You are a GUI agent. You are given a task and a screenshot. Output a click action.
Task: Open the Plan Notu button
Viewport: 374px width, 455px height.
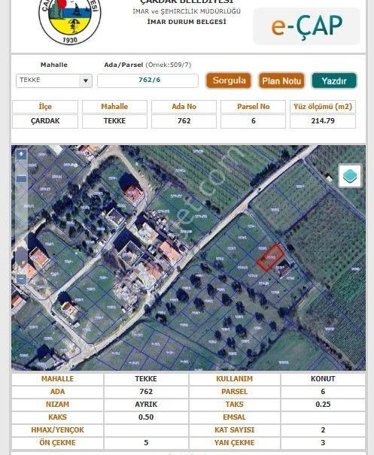click(281, 80)
